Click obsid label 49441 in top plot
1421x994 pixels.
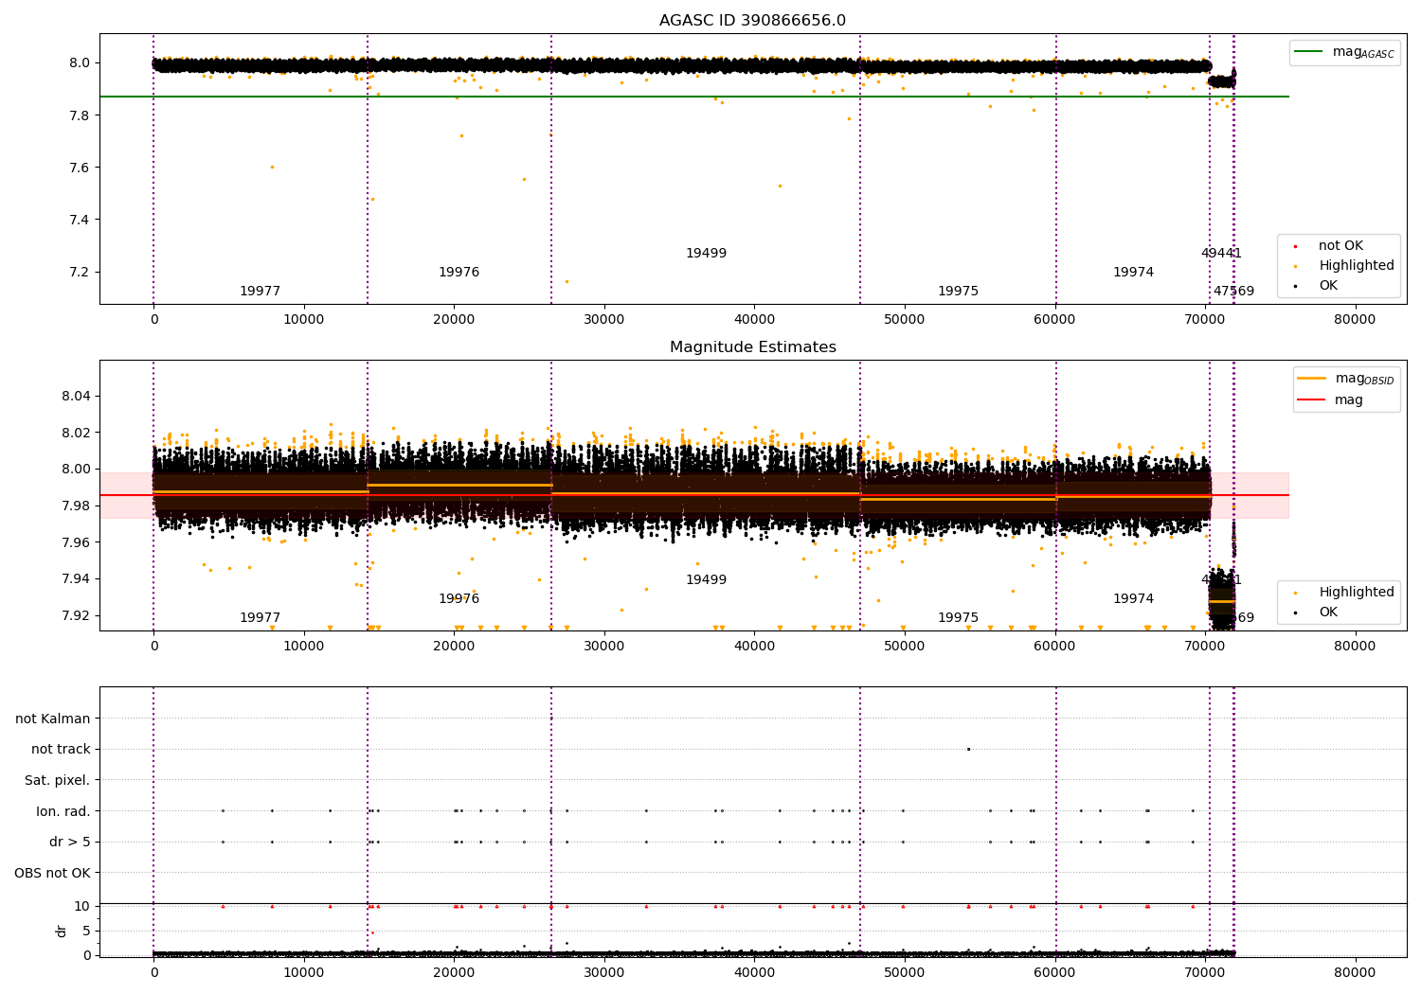1221,254
